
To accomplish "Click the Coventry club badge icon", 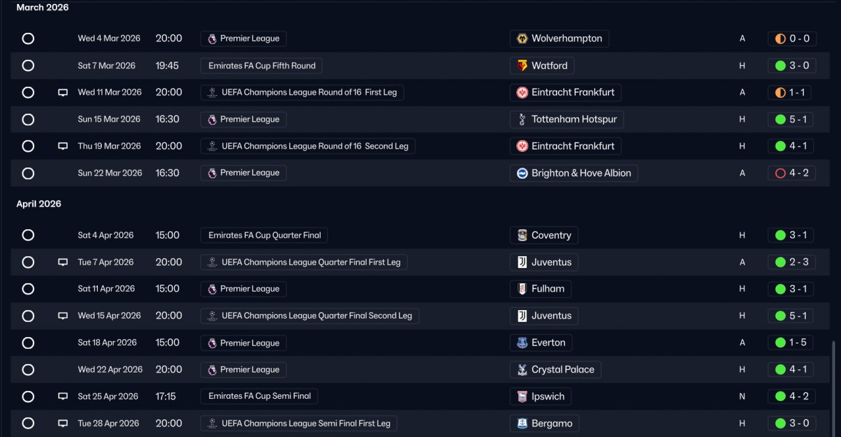I will click(522, 235).
